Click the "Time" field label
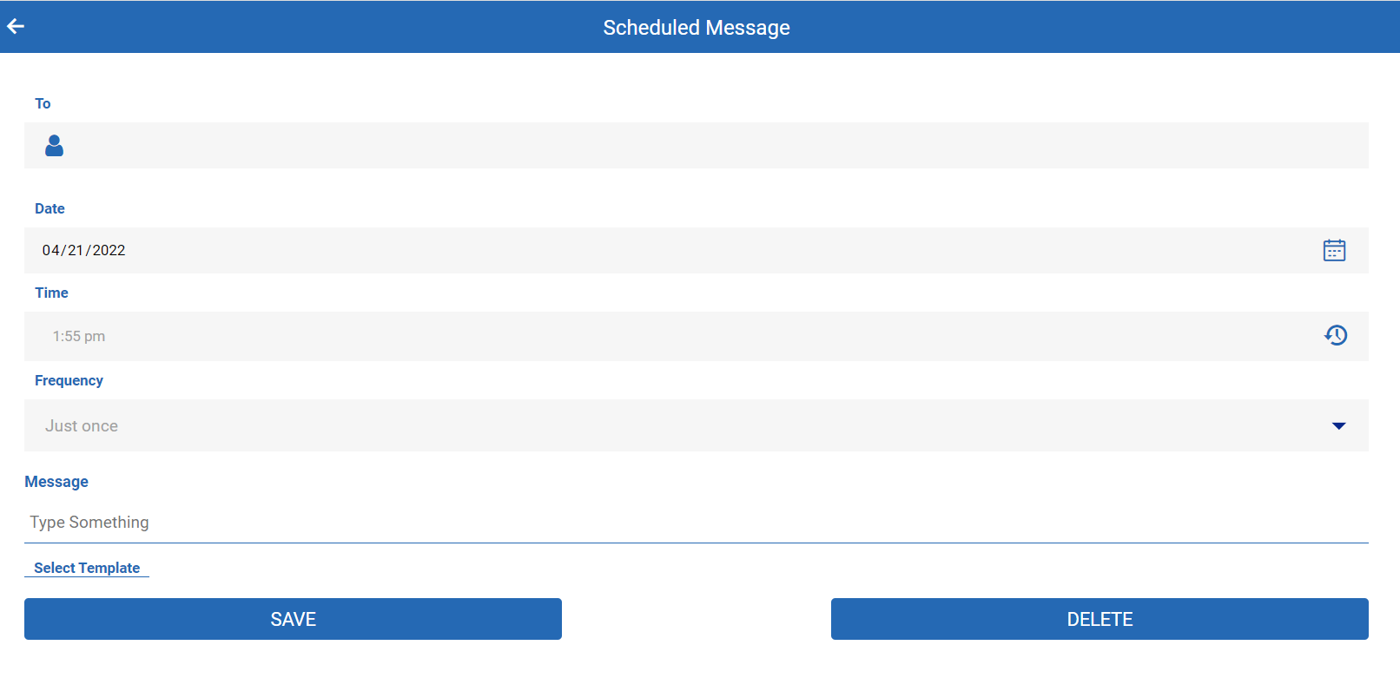The width and height of the screenshot is (1400, 691). tap(51, 293)
